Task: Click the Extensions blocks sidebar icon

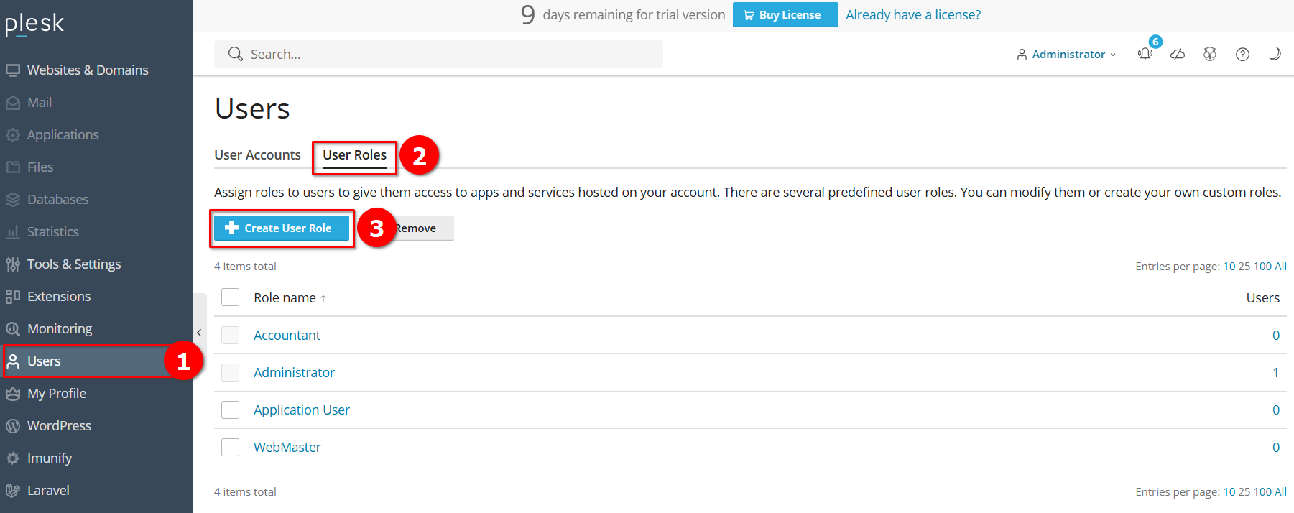Action: coord(13,297)
